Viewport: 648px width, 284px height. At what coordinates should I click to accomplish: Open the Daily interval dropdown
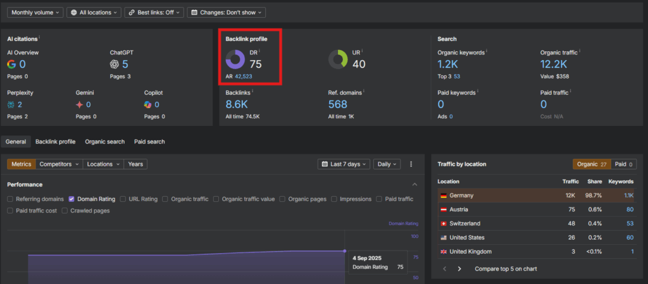[387, 164]
